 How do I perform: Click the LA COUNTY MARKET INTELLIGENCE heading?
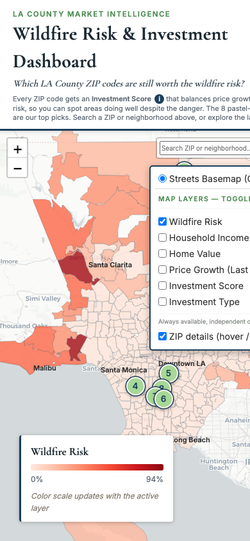click(92, 14)
